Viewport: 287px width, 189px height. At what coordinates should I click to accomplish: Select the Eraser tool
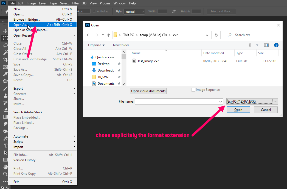[5, 110]
